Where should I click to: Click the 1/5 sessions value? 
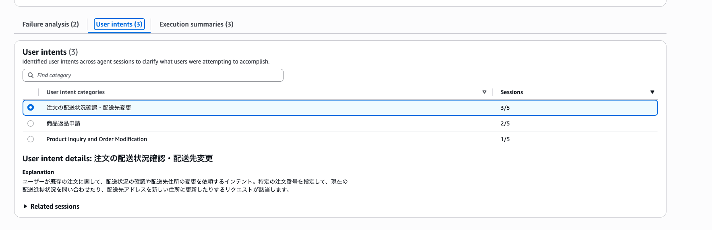click(505, 139)
